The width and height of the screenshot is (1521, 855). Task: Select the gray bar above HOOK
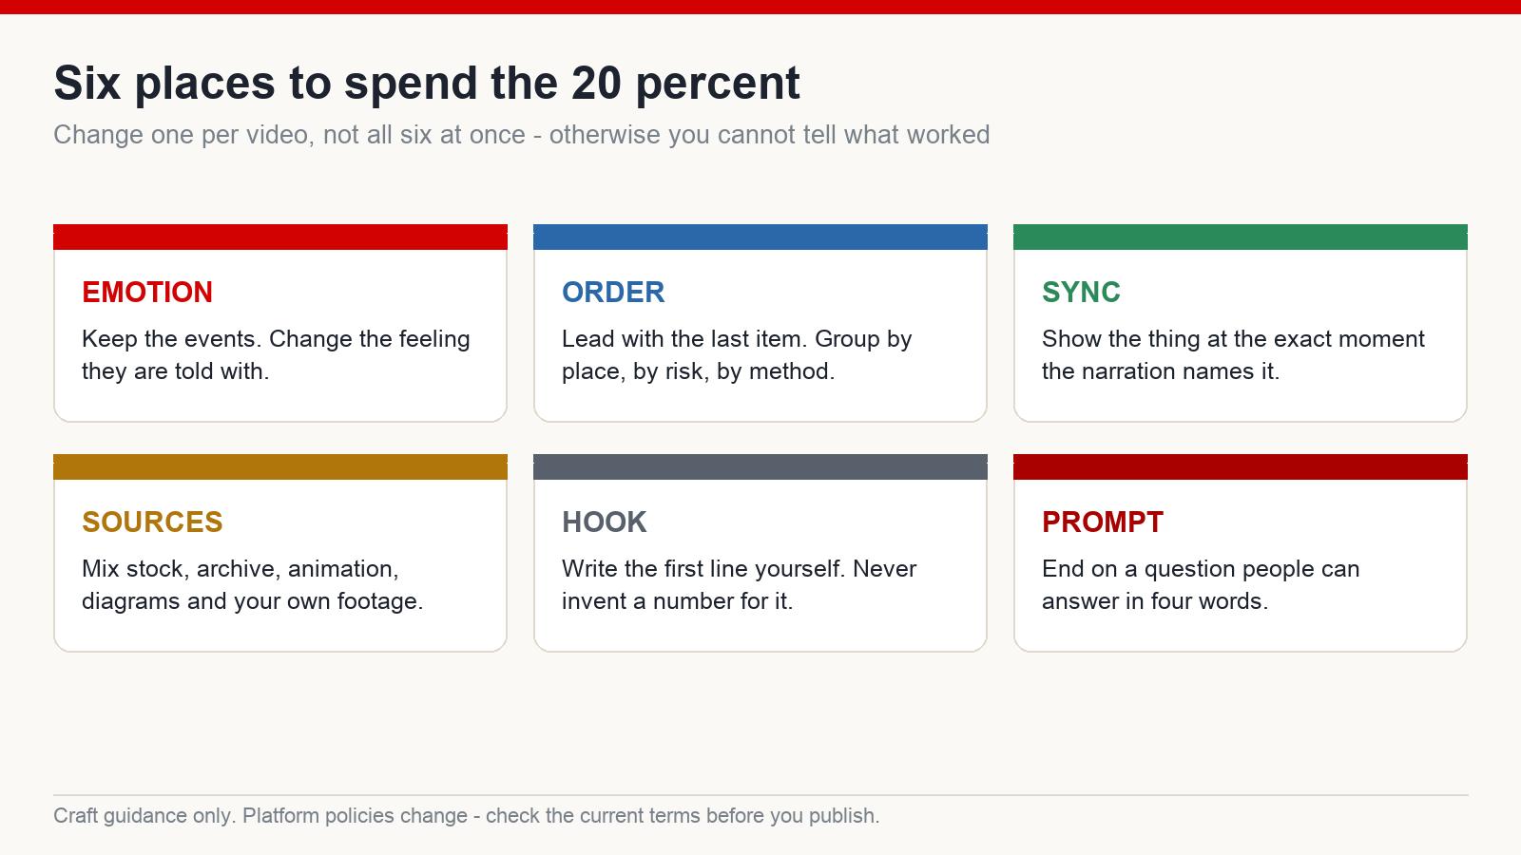[x=760, y=466]
